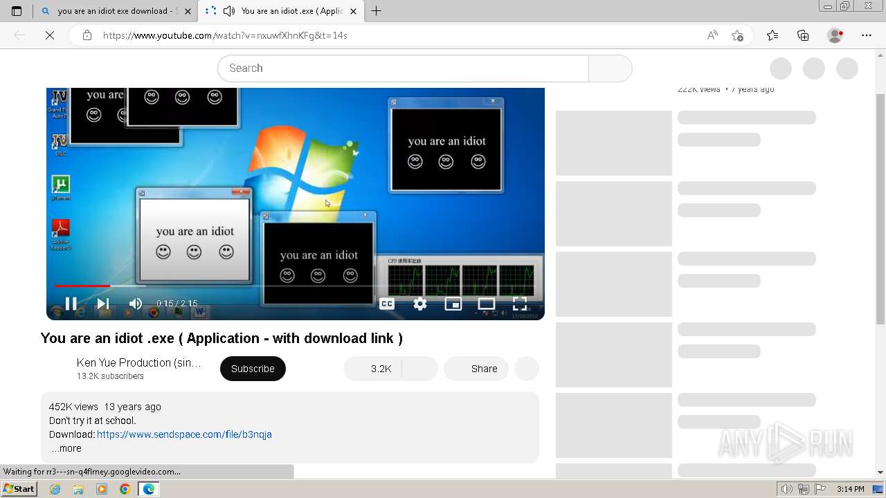Open Windows Explorer from taskbar
This screenshot has height=498, width=886.
[x=78, y=489]
